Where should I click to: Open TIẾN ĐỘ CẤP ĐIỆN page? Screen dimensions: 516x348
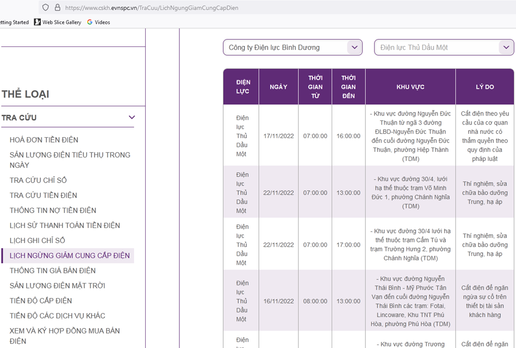pos(41,301)
